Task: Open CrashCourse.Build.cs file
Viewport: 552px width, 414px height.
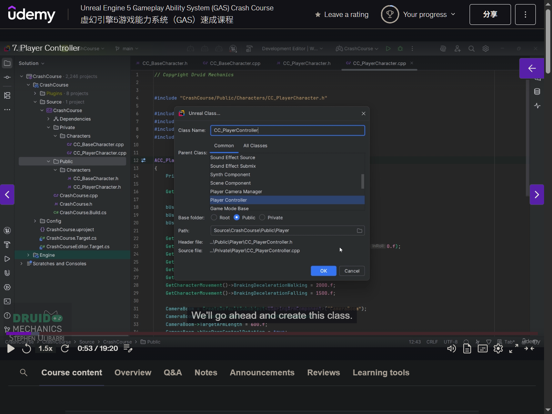Action: point(80,213)
